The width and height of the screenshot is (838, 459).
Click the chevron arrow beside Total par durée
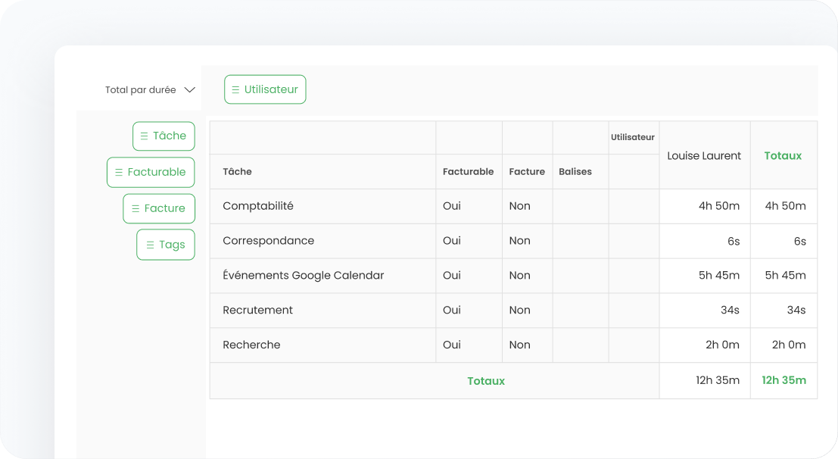[x=190, y=90]
